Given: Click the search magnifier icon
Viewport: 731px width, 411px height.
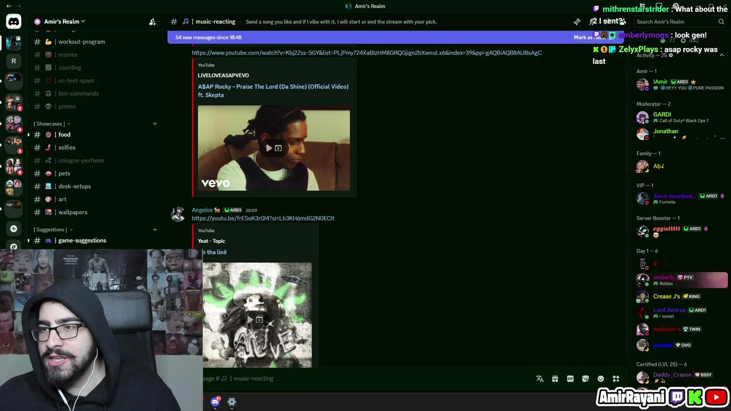Looking at the screenshot, I should point(721,22).
